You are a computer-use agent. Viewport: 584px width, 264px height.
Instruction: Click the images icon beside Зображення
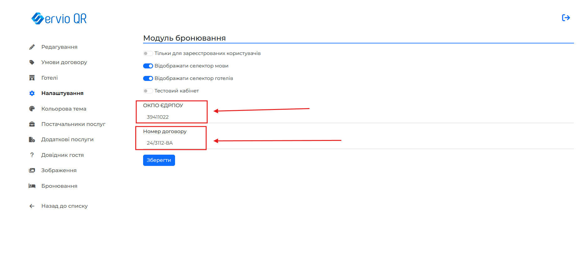[32, 170]
